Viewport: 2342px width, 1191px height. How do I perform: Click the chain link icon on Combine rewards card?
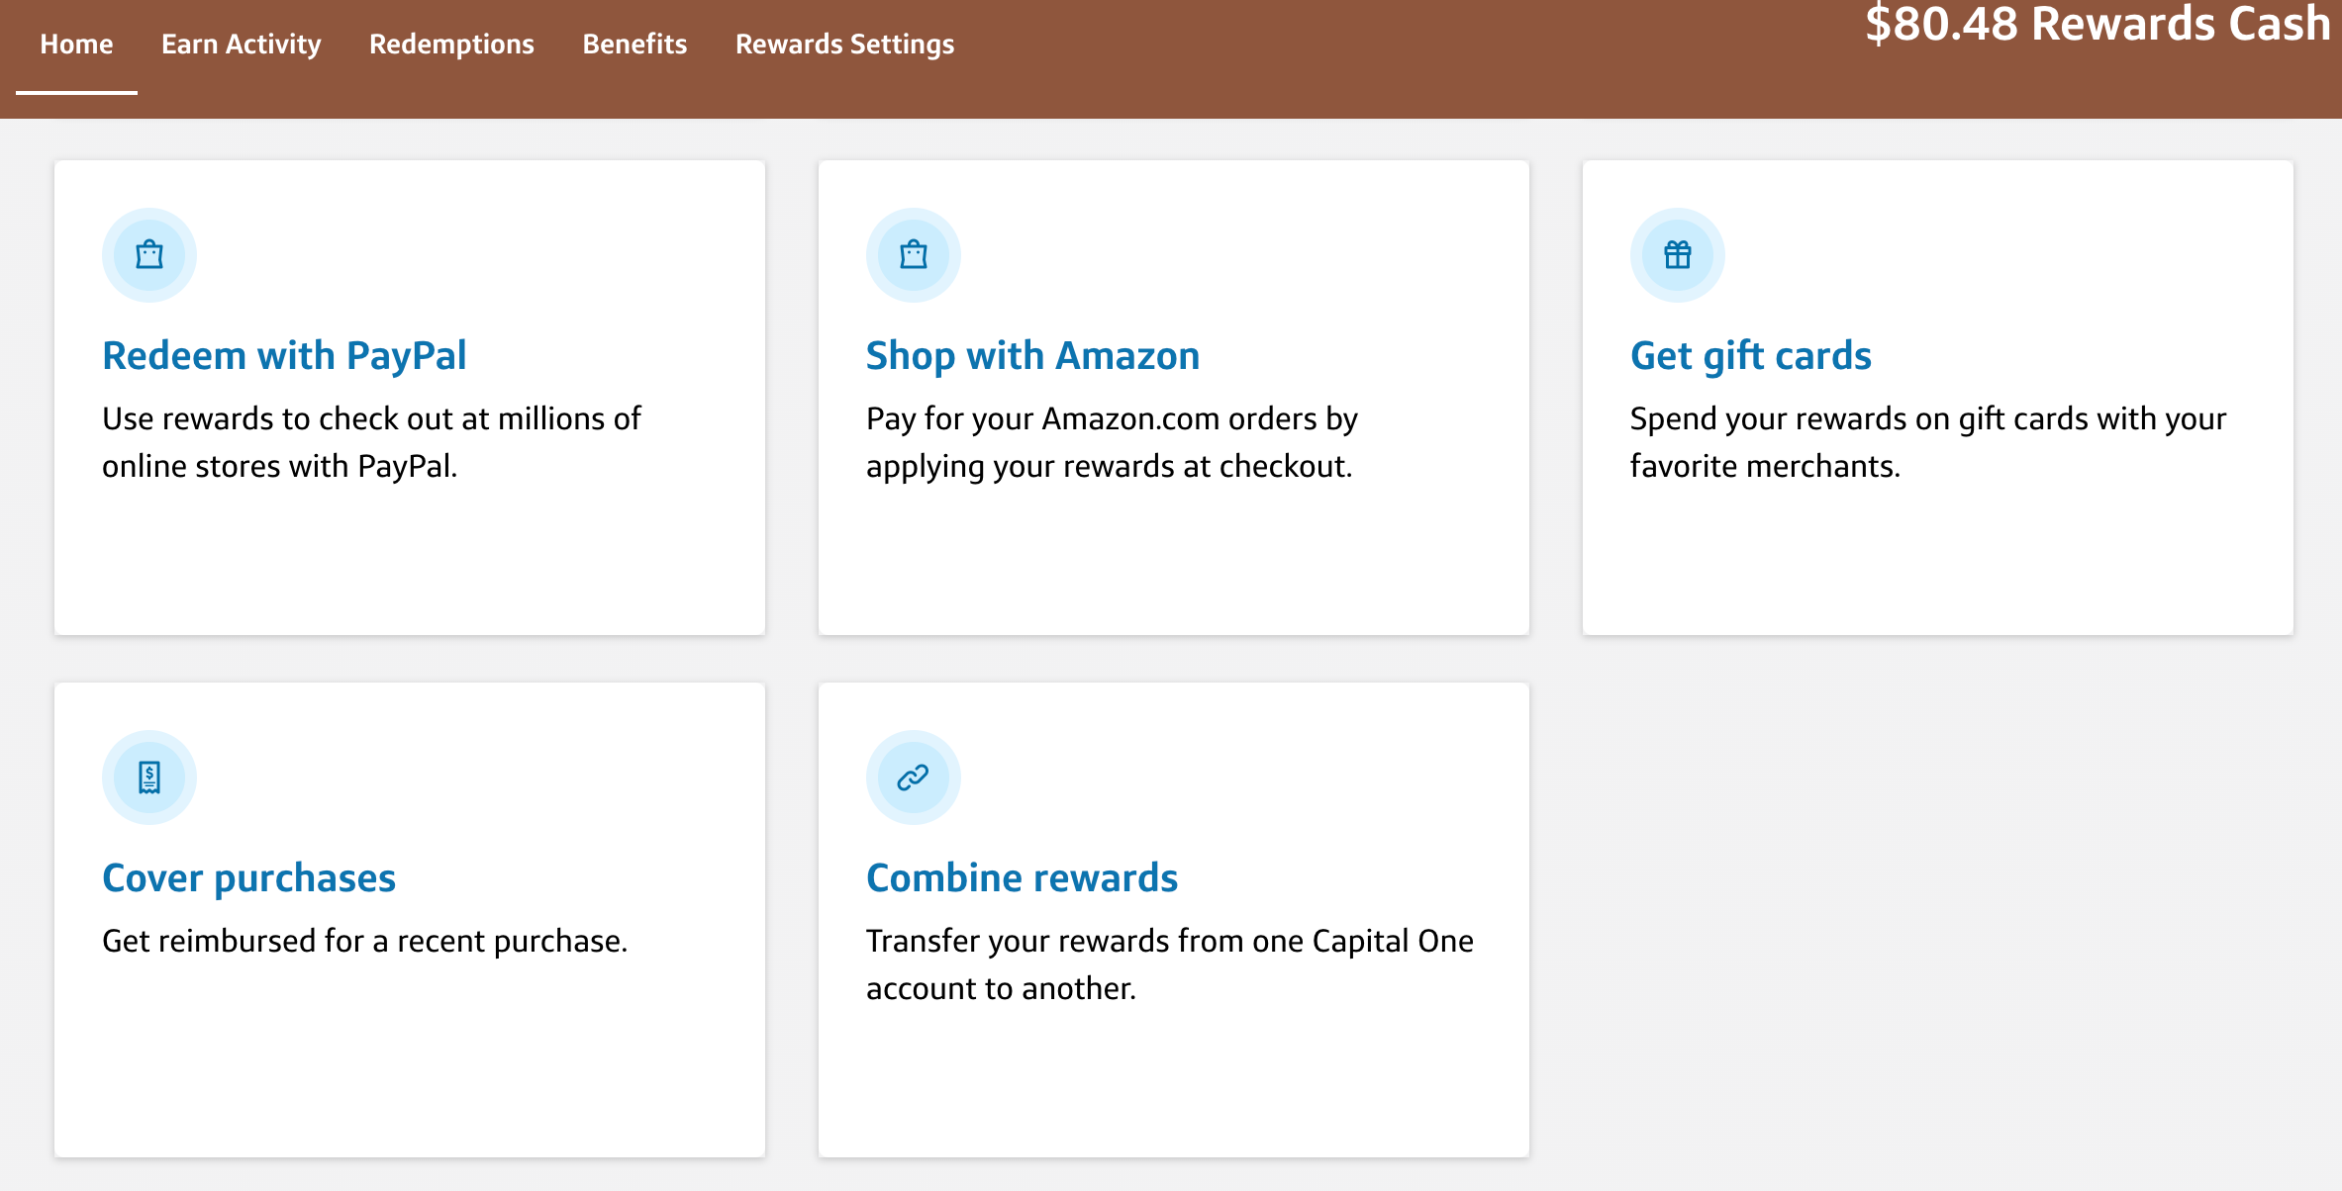pos(913,778)
